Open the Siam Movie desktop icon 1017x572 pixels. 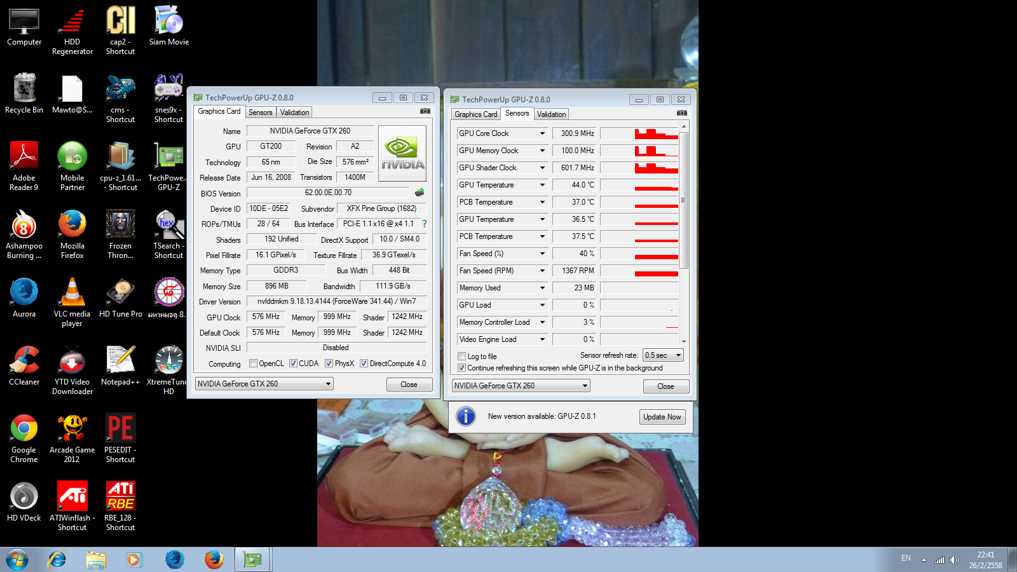pyautogui.click(x=169, y=27)
